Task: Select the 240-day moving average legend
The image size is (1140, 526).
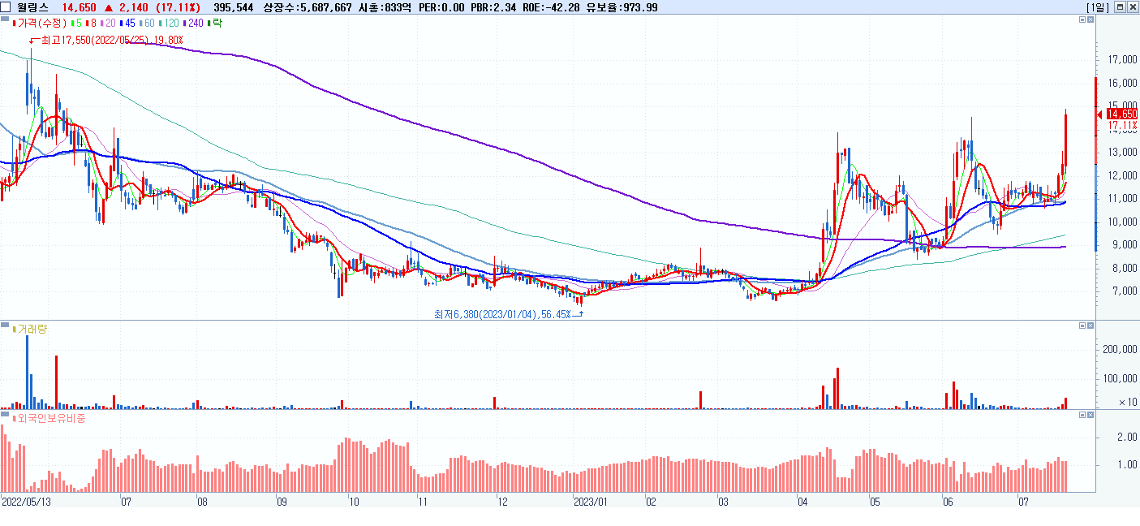Action: click(194, 23)
